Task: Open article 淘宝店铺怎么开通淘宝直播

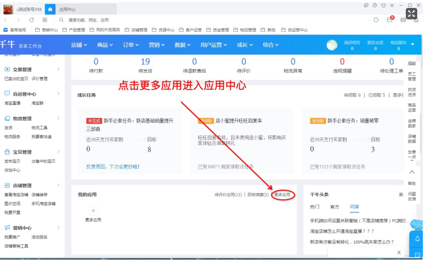Action: [x=342, y=231]
